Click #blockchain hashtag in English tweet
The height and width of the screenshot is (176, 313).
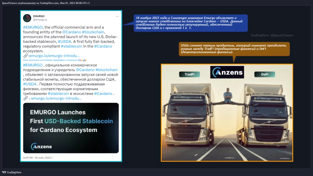[93, 32]
